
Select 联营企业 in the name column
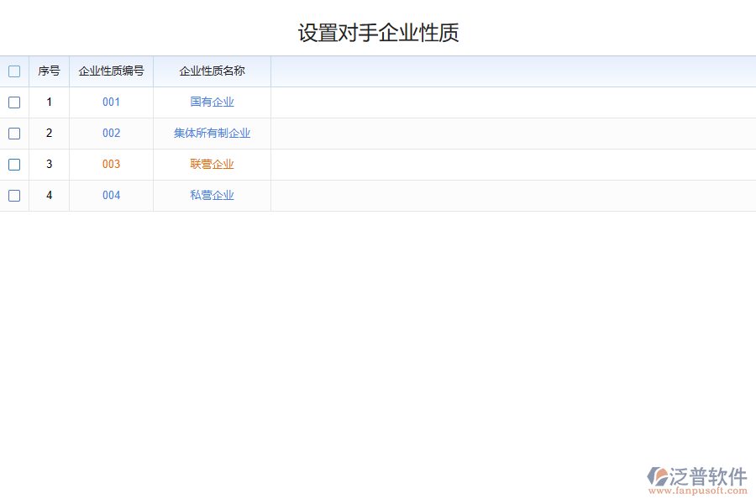pyautogui.click(x=211, y=165)
